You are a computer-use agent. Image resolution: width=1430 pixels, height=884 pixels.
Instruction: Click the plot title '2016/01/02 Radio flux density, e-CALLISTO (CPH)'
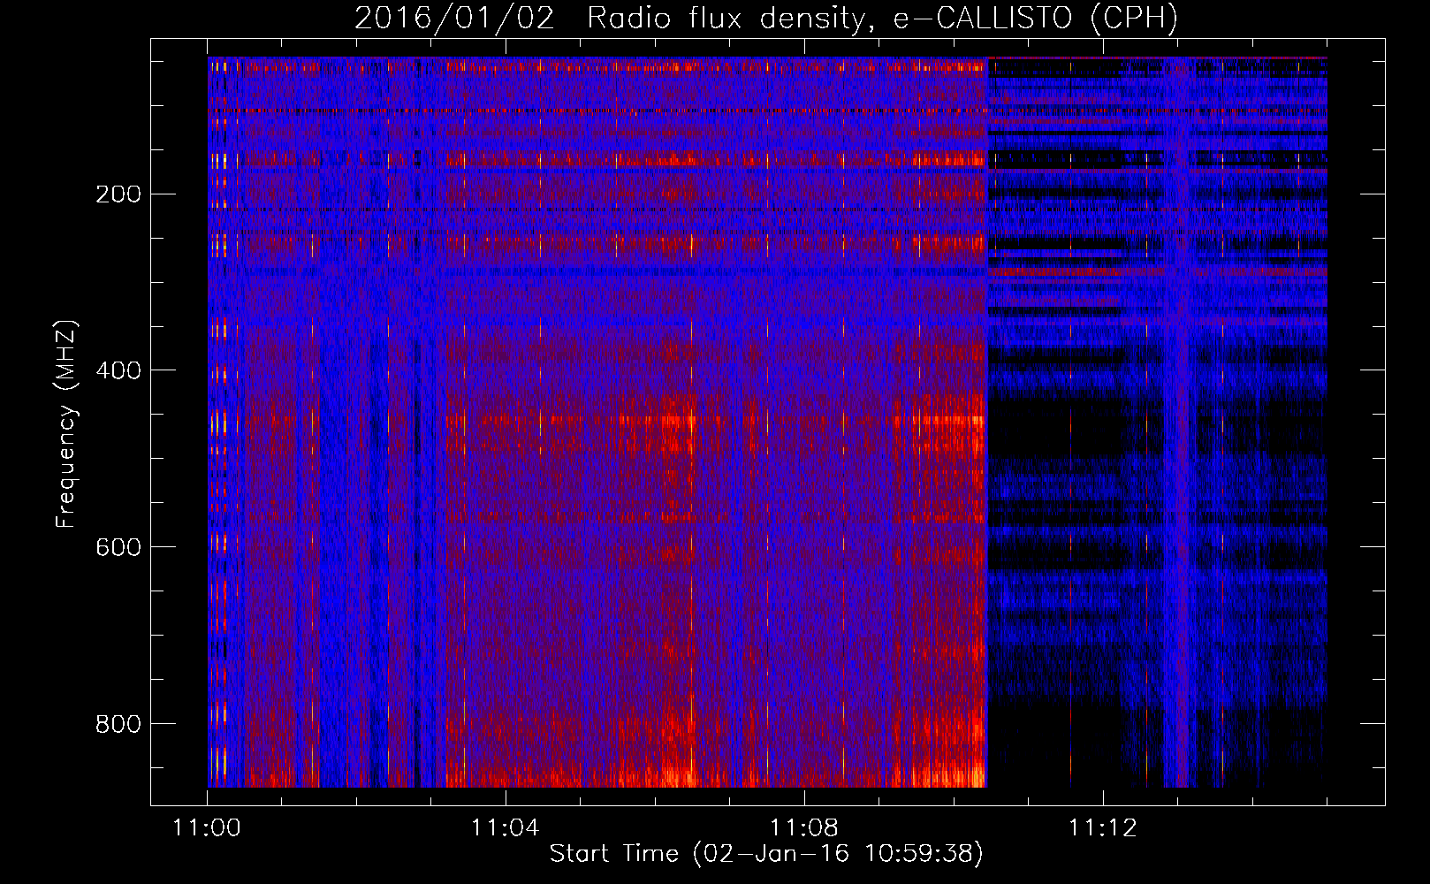point(766,18)
